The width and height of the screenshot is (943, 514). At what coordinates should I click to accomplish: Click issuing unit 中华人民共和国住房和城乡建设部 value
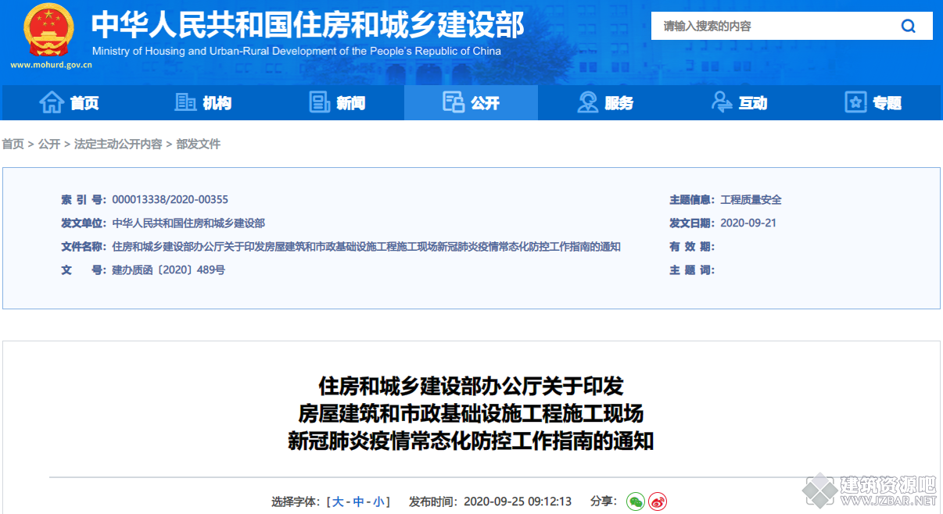point(188,223)
